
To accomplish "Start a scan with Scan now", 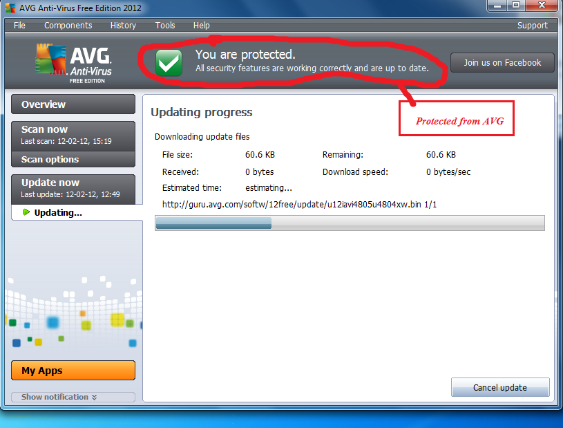I will tap(73, 136).
